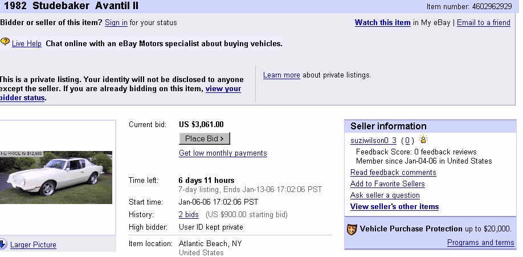Open view your bidder status link
This screenshot has width=523, height=257.
(222, 89)
